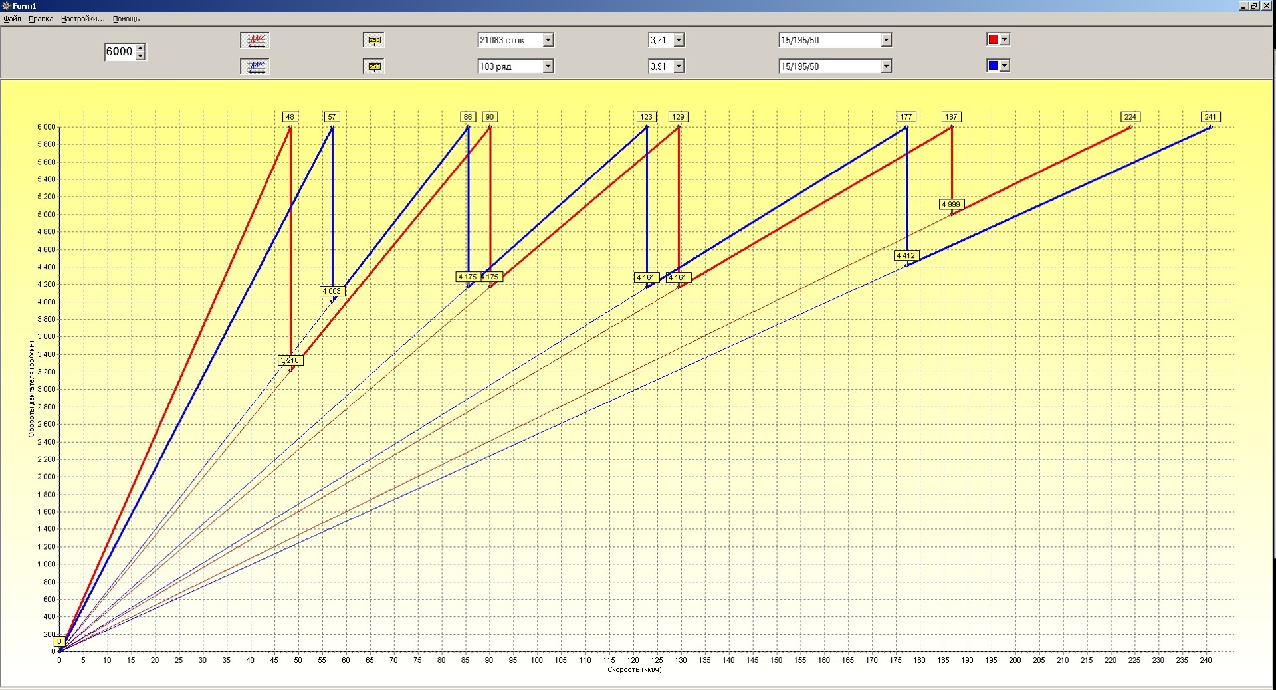Click the 86 km/h peak label
This screenshot has width=1276, height=690.
[468, 117]
